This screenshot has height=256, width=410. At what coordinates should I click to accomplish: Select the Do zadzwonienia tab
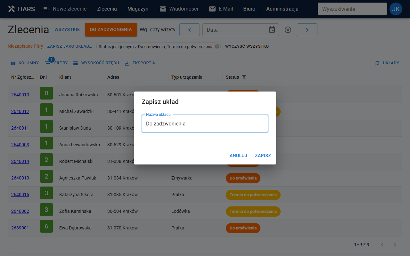(111, 30)
